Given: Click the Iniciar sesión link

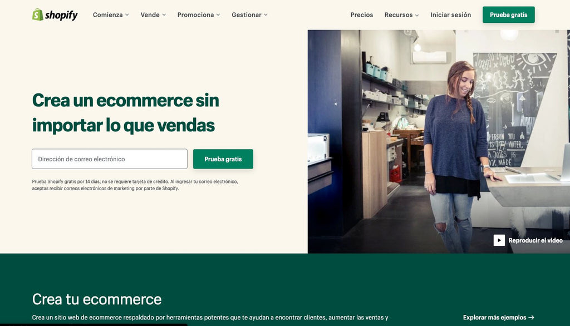Looking at the screenshot, I should 451,15.
